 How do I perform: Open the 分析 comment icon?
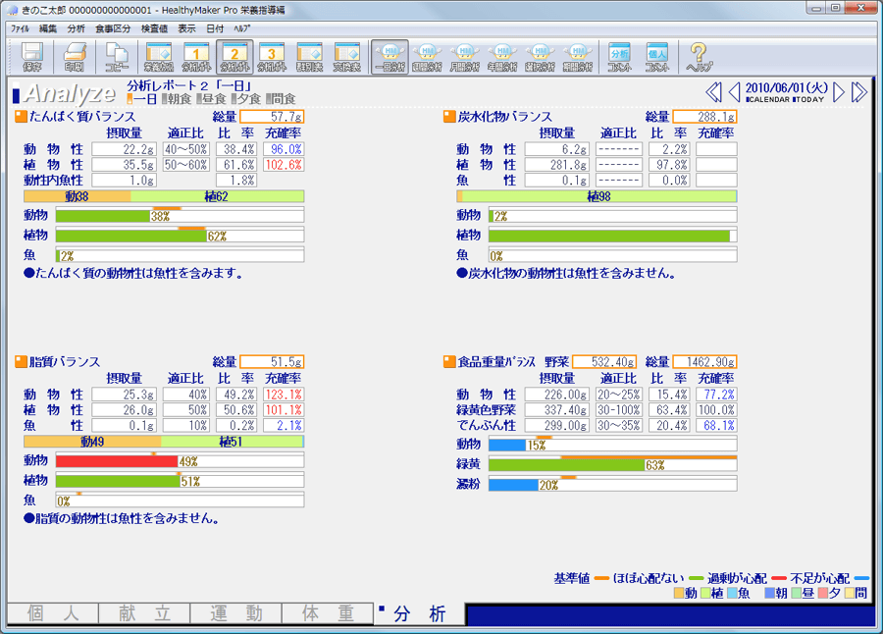click(x=619, y=57)
